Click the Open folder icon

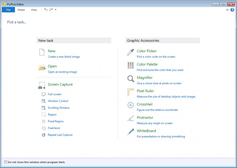point(42,68)
